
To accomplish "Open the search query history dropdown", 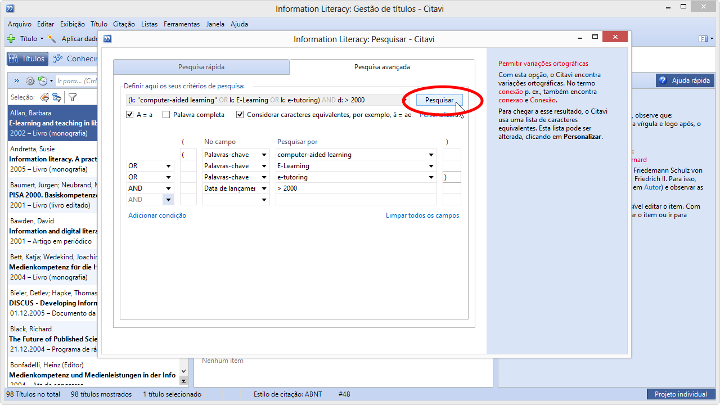I will tap(405, 100).
